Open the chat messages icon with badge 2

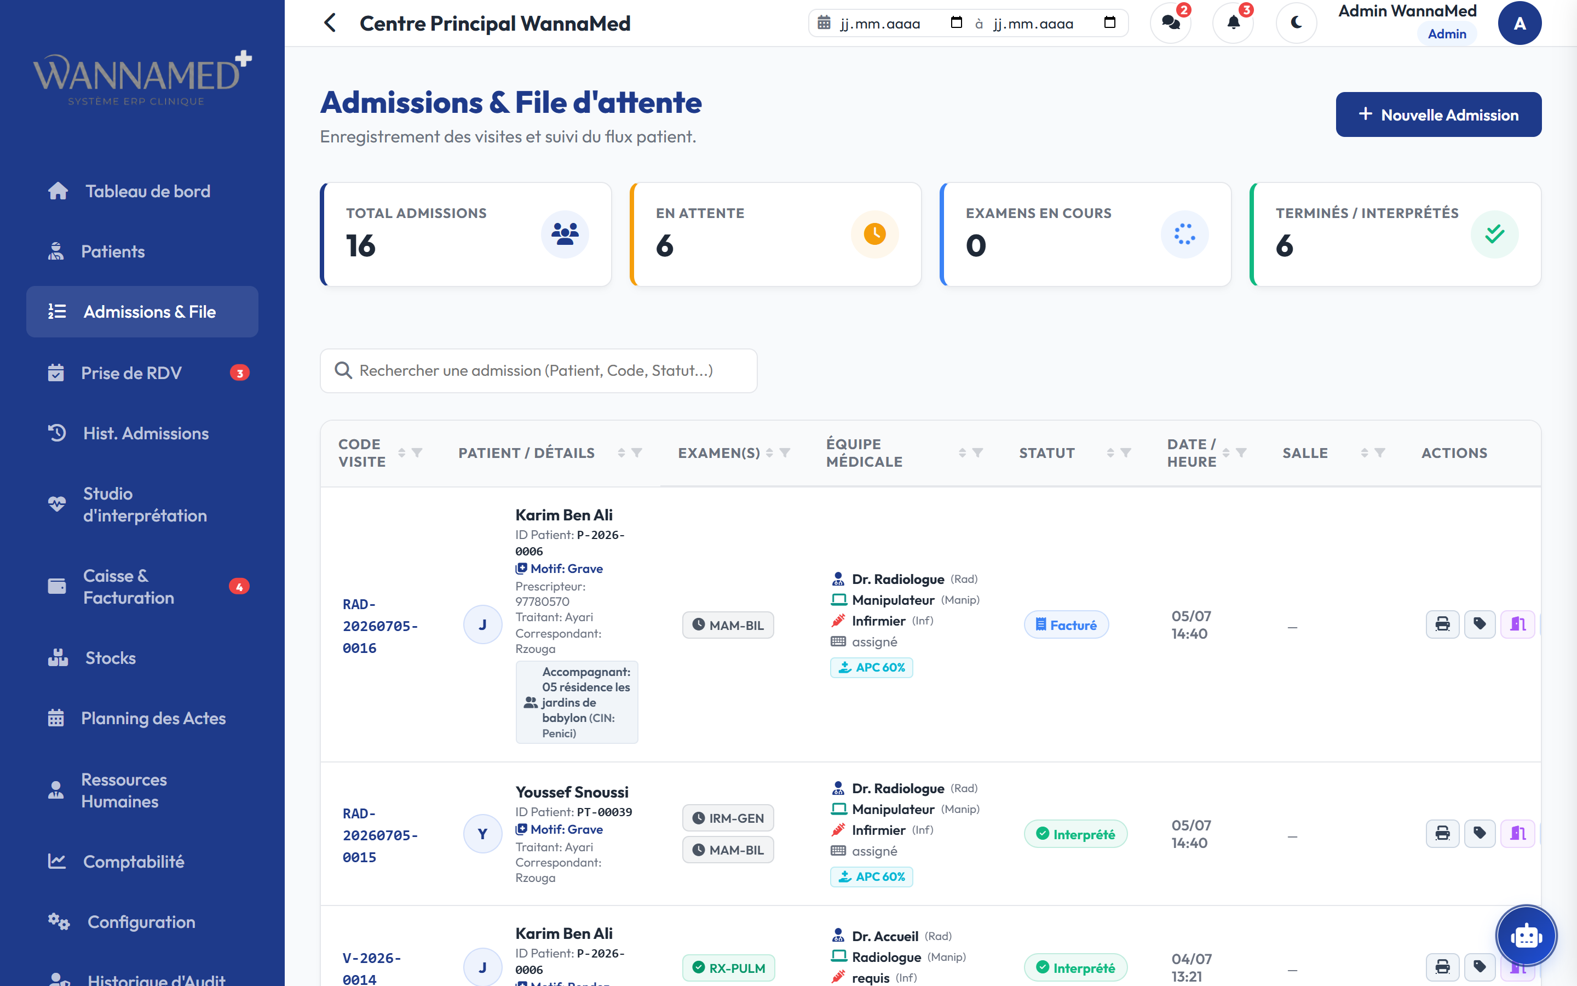pyautogui.click(x=1171, y=23)
